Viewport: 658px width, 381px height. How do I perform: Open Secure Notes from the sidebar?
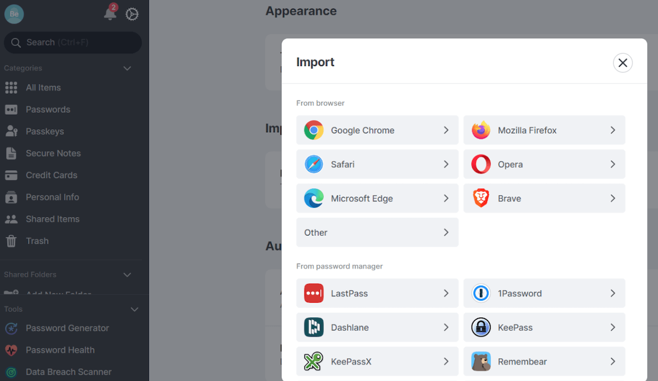coord(52,153)
